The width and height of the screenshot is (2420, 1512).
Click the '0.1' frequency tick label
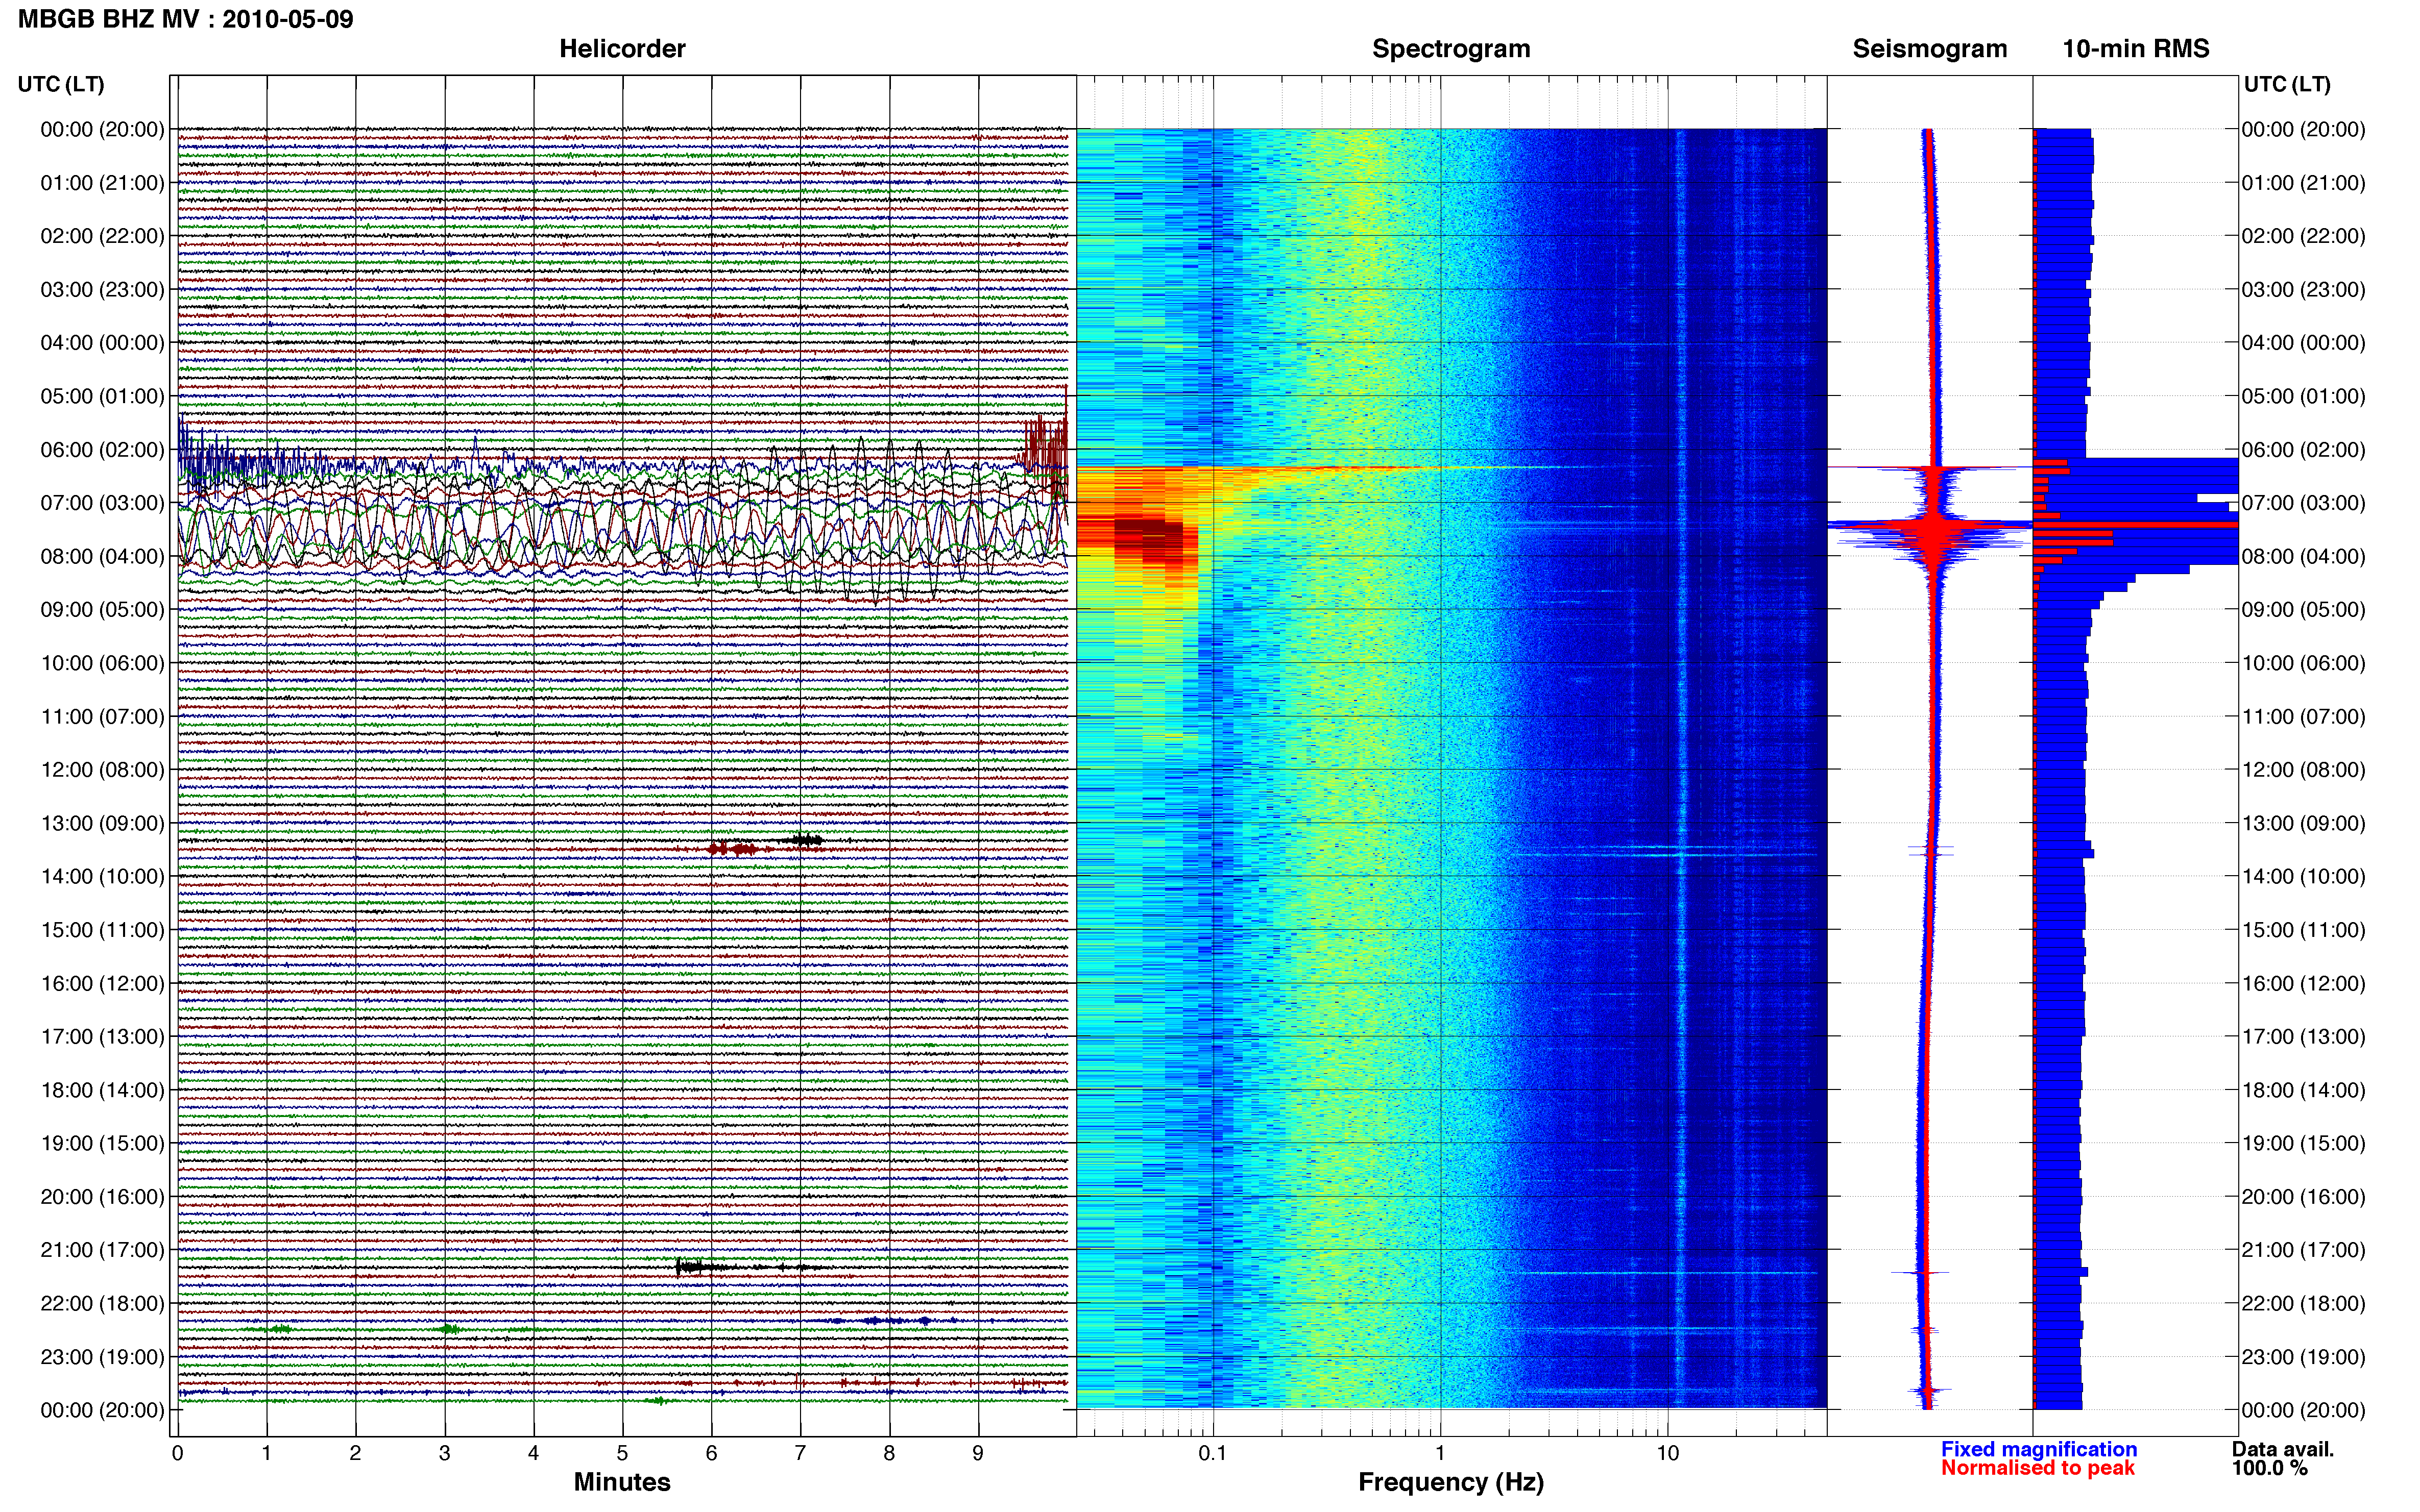(1213, 1453)
